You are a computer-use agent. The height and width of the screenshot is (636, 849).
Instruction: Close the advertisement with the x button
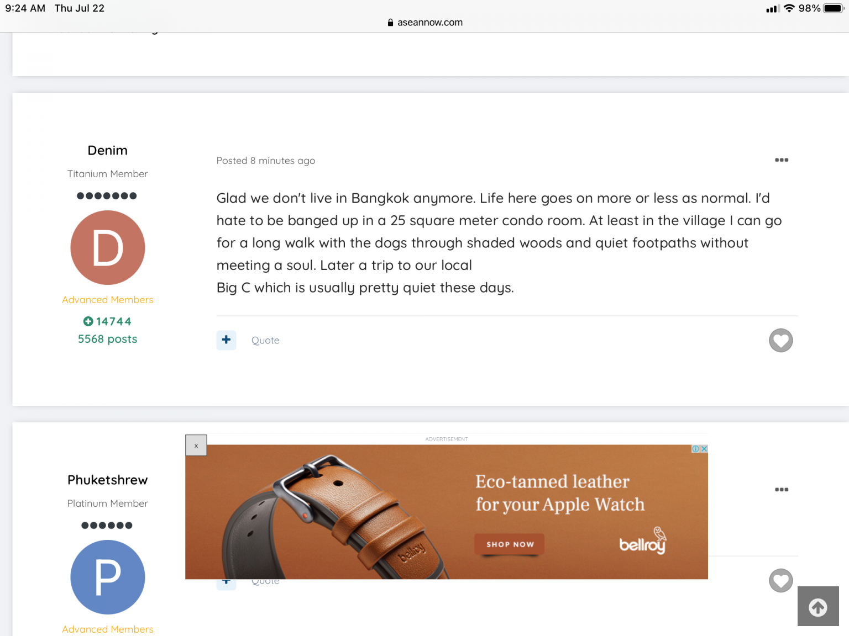196,446
